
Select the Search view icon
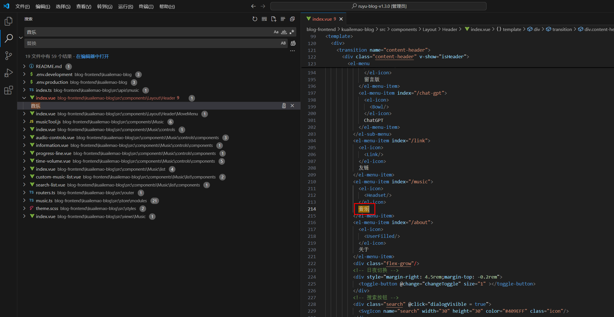[9, 38]
